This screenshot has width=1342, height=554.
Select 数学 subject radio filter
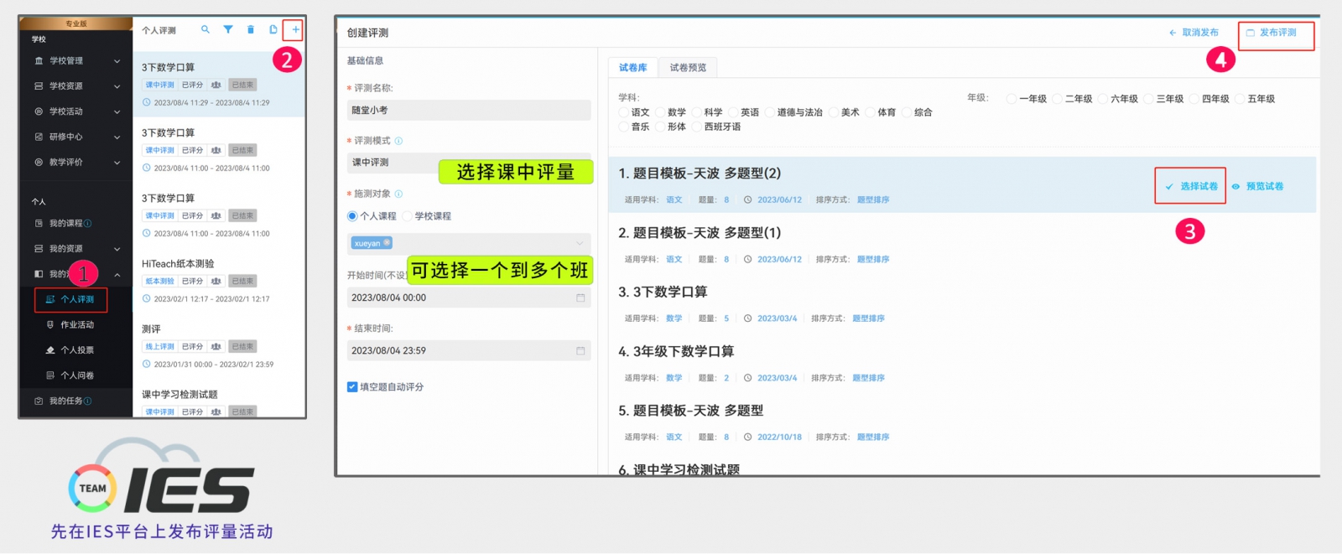tap(660, 112)
